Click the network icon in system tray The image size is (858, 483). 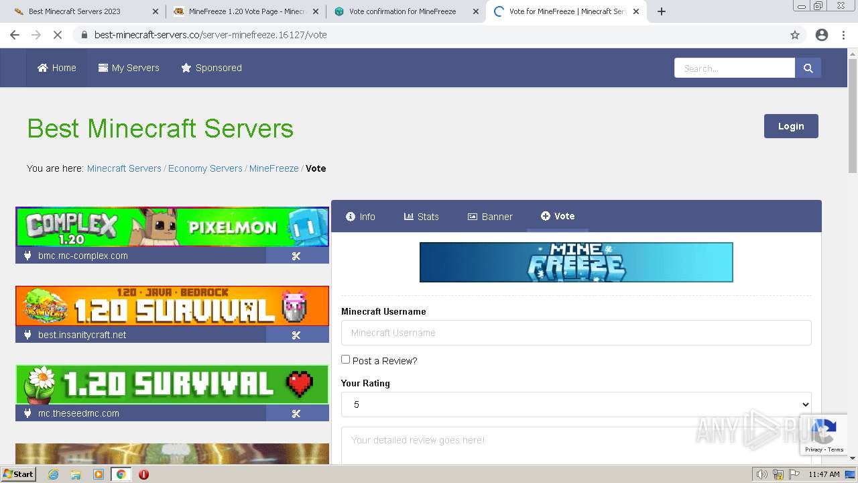tap(778, 474)
